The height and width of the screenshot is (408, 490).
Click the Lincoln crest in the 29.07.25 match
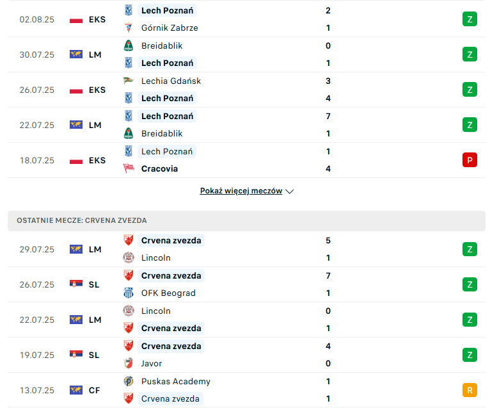tap(129, 257)
